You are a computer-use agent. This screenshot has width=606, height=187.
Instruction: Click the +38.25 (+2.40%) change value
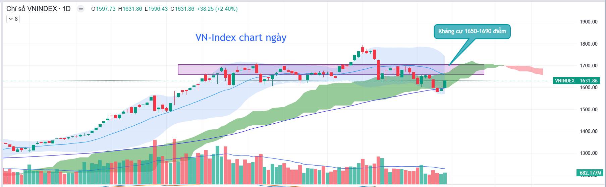pos(217,9)
